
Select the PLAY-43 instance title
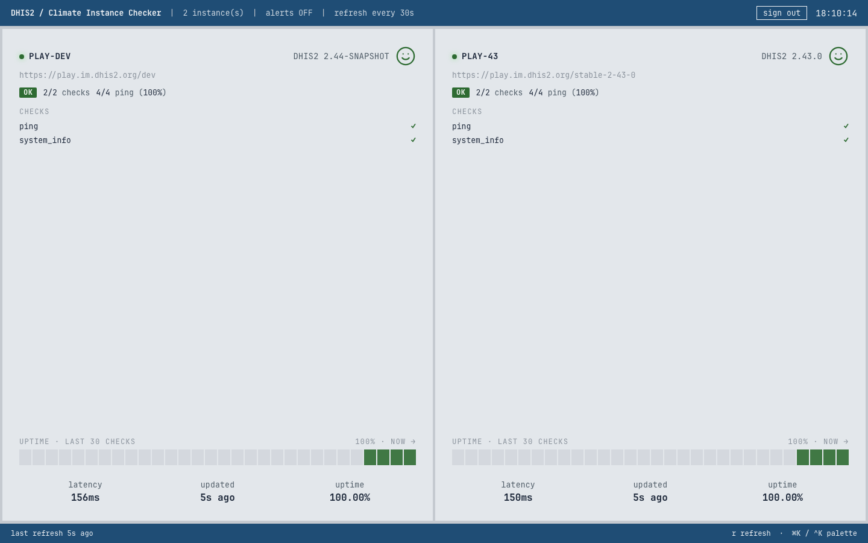pyautogui.click(x=480, y=56)
